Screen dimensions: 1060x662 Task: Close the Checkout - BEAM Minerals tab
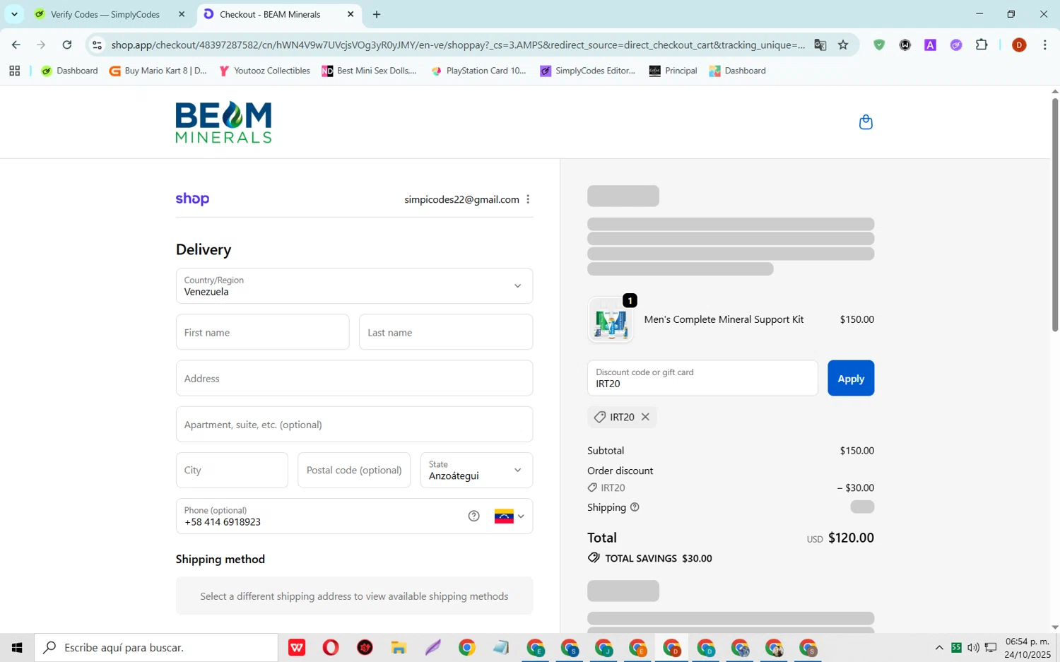351,14
